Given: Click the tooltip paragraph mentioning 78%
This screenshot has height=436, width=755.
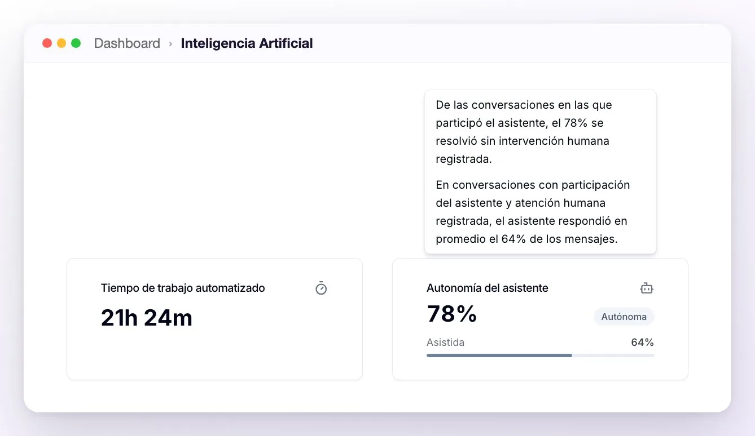Looking at the screenshot, I should click(x=524, y=132).
